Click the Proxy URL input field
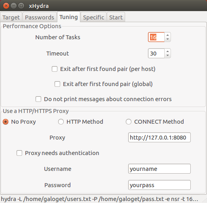Screen dimensions: 207x203 pyautogui.click(x=160, y=138)
